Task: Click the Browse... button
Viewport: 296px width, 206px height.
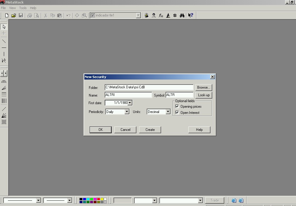Action: point(204,87)
